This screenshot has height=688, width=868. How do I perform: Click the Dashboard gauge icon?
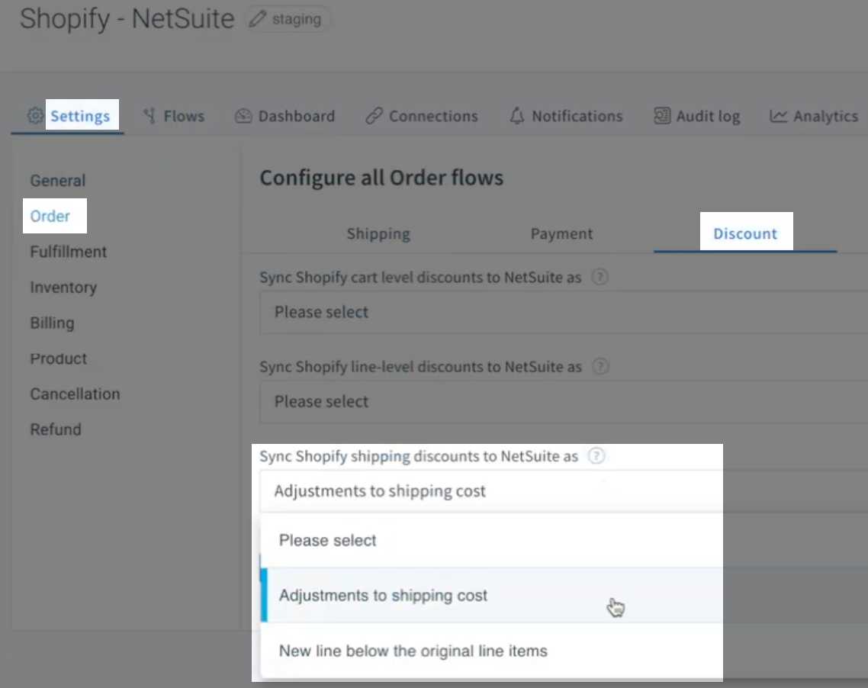coord(243,116)
